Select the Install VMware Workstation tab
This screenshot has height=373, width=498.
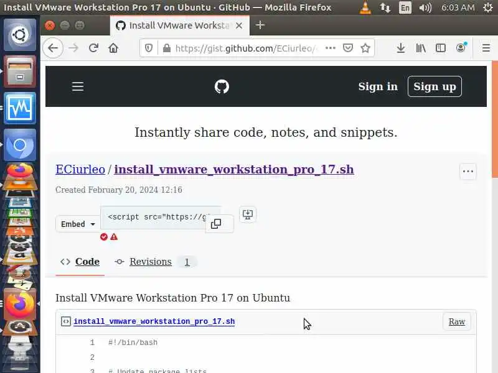click(x=180, y=25)
